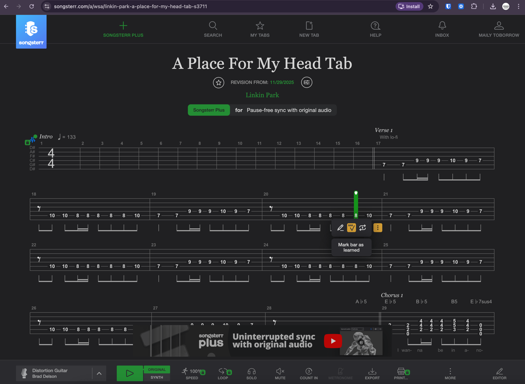Open the Speed 100% control
This screenshot has width=525, height=384.
coord(192,374)
